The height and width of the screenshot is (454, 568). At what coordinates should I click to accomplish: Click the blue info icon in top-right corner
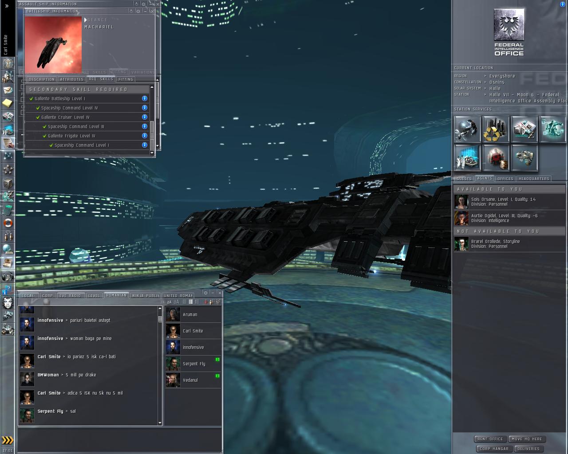coord(563,4)
